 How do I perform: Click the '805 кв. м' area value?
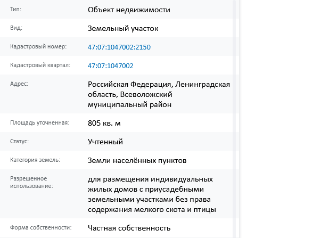click(x=104, y=123)
